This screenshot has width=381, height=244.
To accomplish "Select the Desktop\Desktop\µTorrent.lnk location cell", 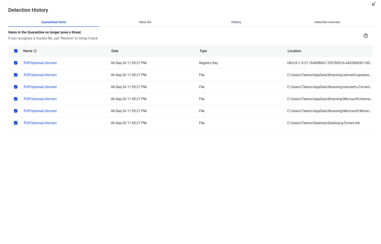I will point(323,123).
